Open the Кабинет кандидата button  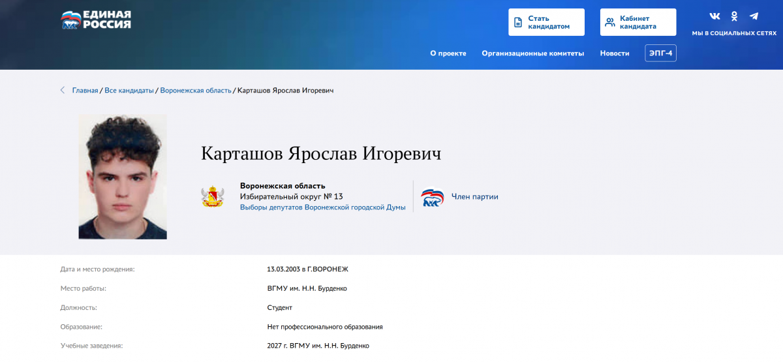click(x=638, y=22)
